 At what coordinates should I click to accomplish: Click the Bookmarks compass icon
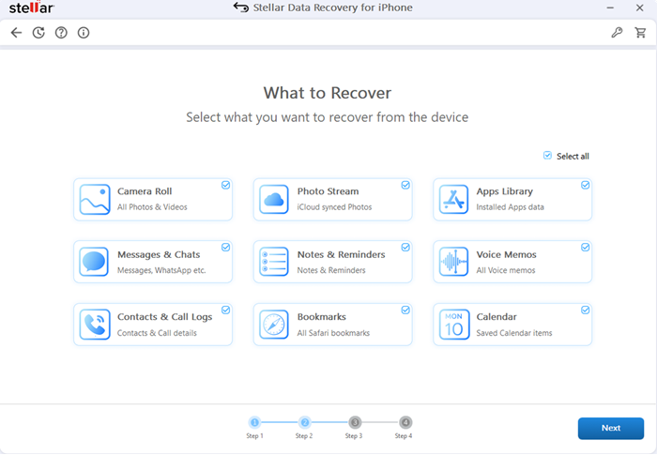click(x=274, y=325)
